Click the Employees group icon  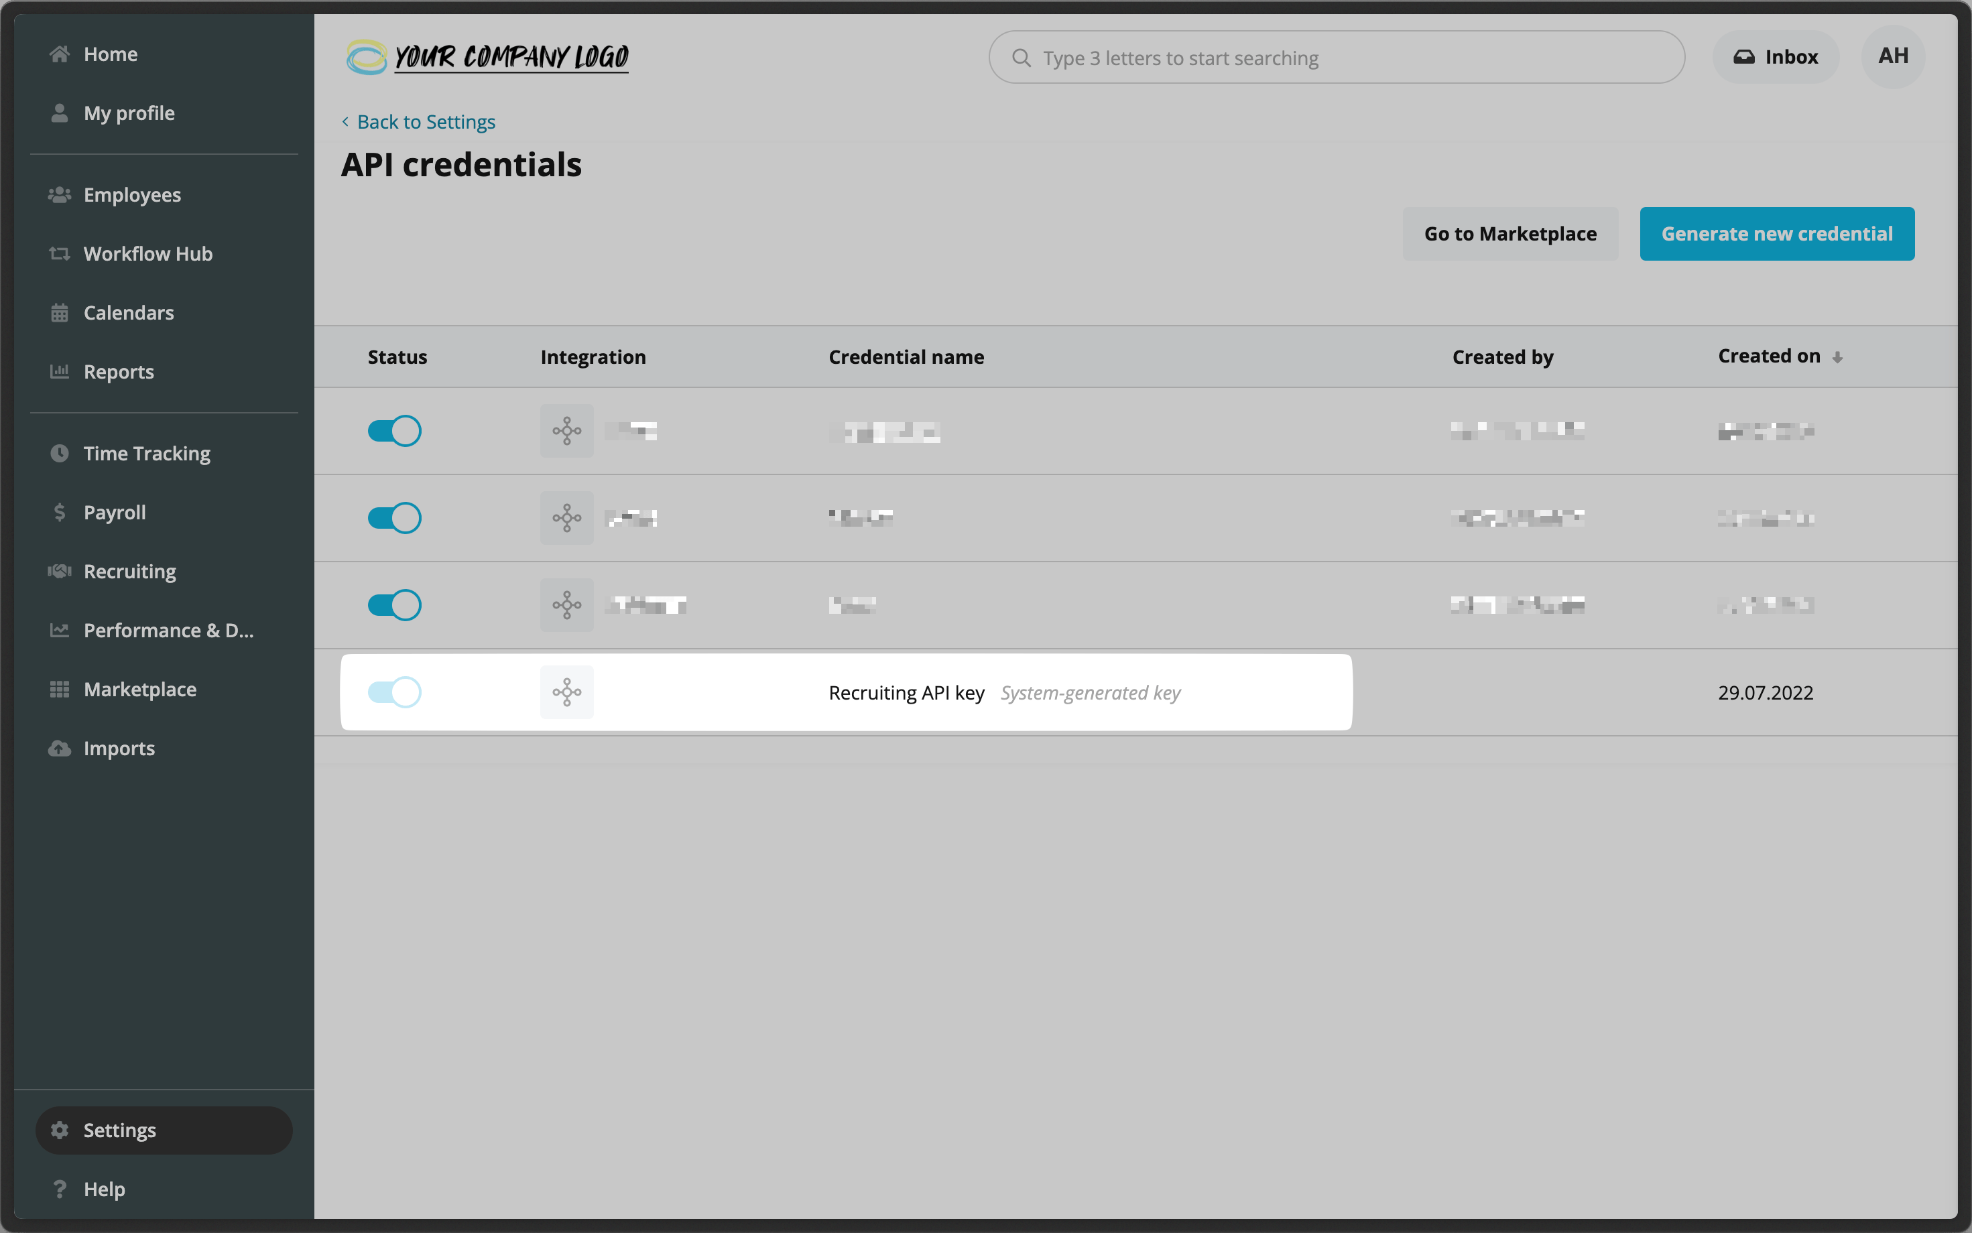[60, 195]
